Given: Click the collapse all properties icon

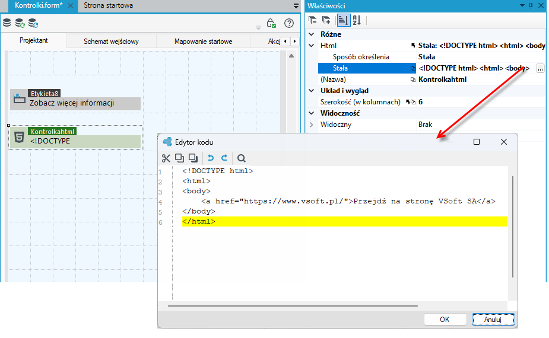Looking at the screenshot, I should coord(312,20).
